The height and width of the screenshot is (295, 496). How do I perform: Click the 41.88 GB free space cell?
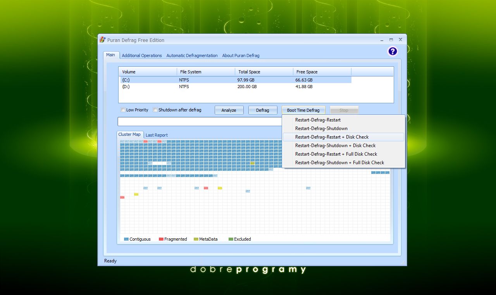pos(304,87)
